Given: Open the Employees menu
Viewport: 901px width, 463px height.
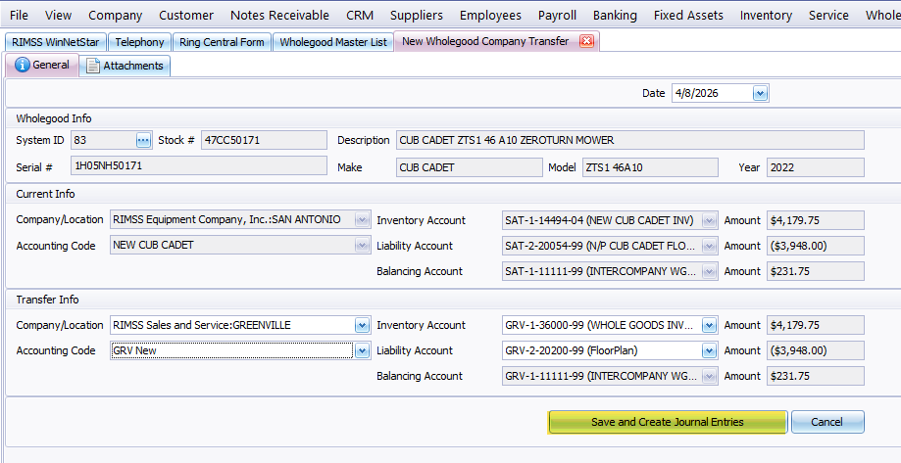Looking at the screenshot, I should click(491, 15).
